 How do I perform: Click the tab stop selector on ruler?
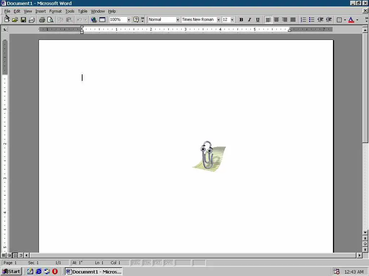coord(5,29)
